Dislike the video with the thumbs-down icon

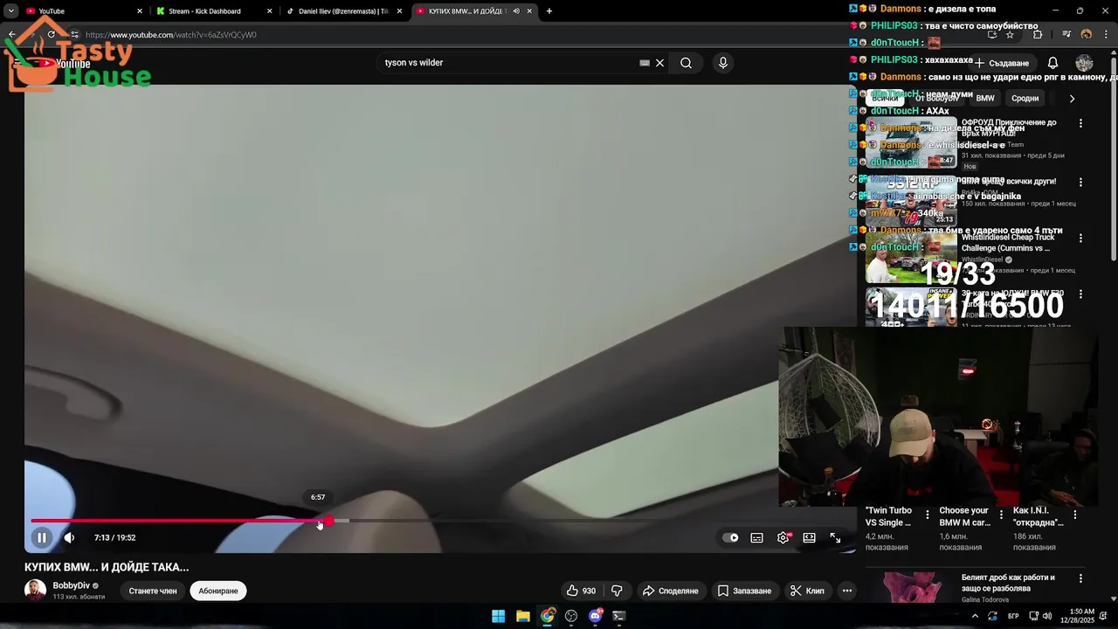[617, 591]
